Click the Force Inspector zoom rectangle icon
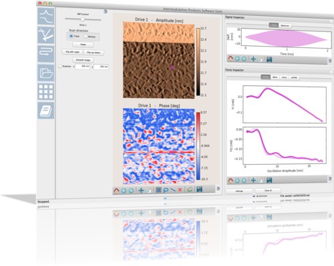 pyautogui.click(x=261, y=180)
